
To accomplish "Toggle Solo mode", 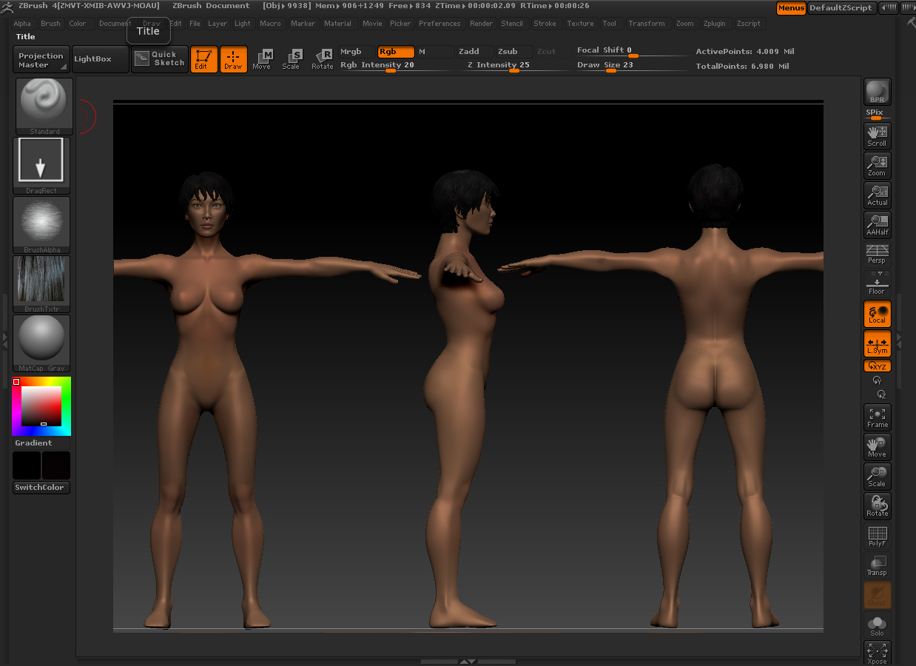I will (x=877, y=625).
